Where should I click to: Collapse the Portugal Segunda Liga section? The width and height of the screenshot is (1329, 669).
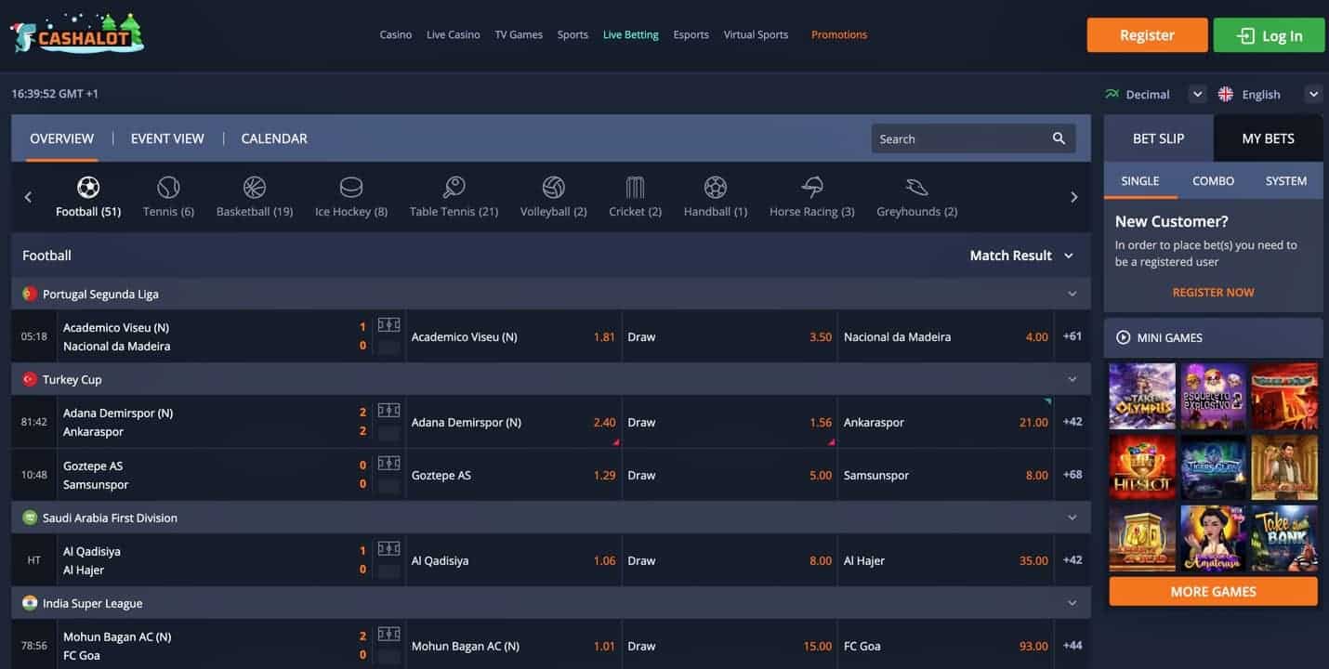[1072, 294]
